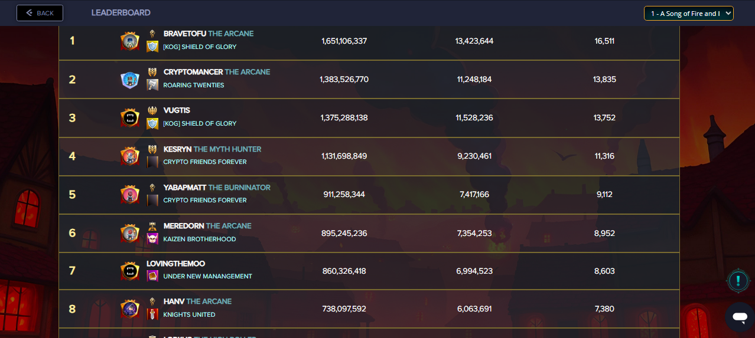Open [KOG] Shield of Glory guild under BRAVETOFU
This screenshot has width=755, height=338.
click(x=200, y=47)
